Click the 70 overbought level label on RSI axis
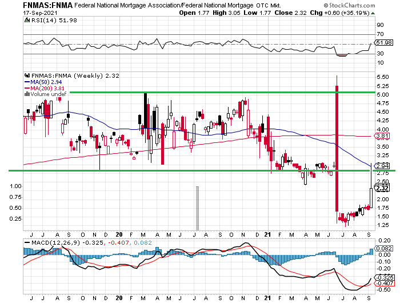Image resolution: width=400 pixels, height=303 pixels. [x=380, y=34]
